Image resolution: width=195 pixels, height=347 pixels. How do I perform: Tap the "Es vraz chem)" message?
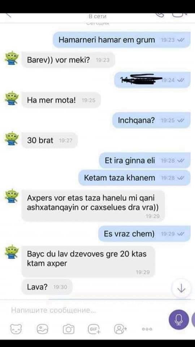[144, 234]
